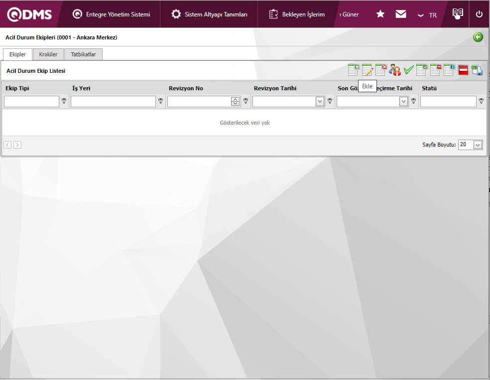Open the help book icon

pos(458,13)
